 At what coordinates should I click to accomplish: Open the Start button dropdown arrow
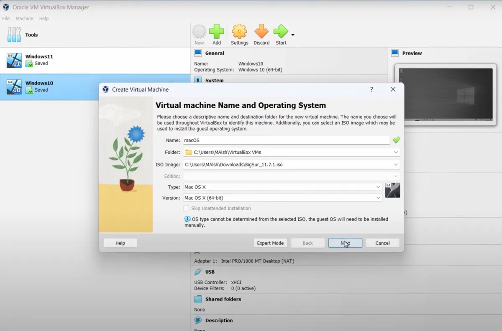[x=293, y=35]
